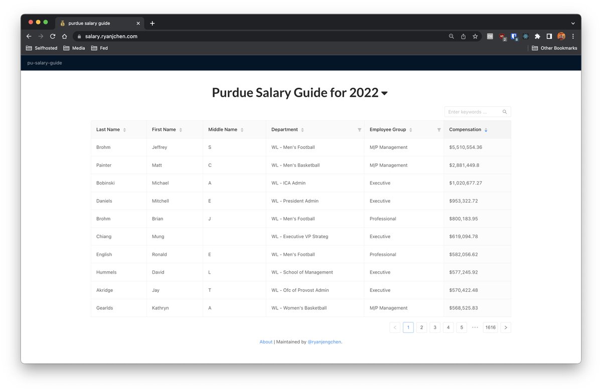
Task: Click the WL - Executive VP Strateg cell
Action: pyautogui.click(x=315, y=237)
